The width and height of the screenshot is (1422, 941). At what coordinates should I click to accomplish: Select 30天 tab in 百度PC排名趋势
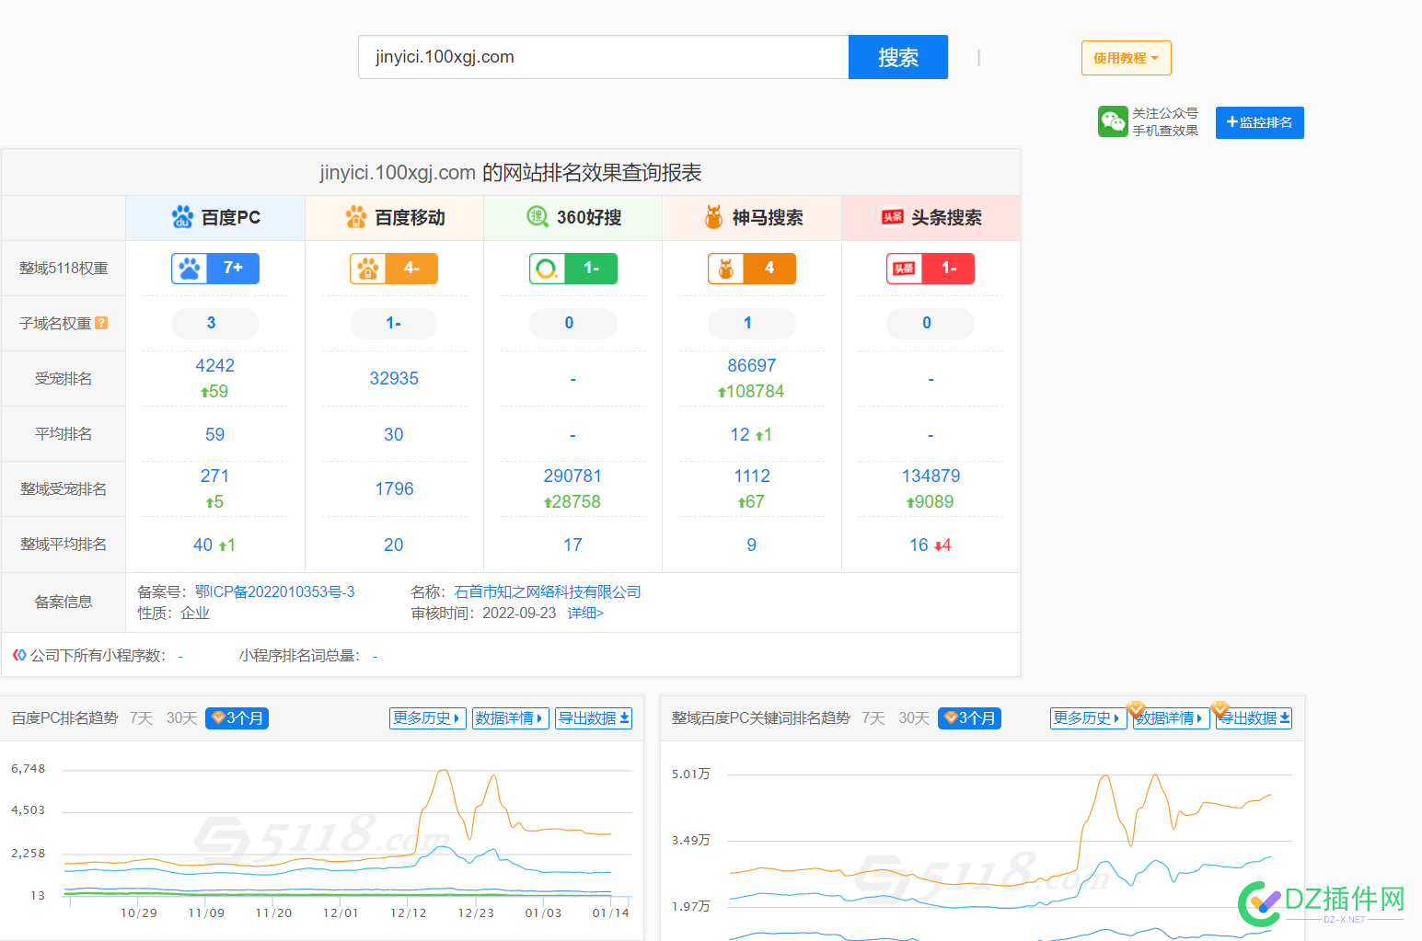(x=181, y=718)
